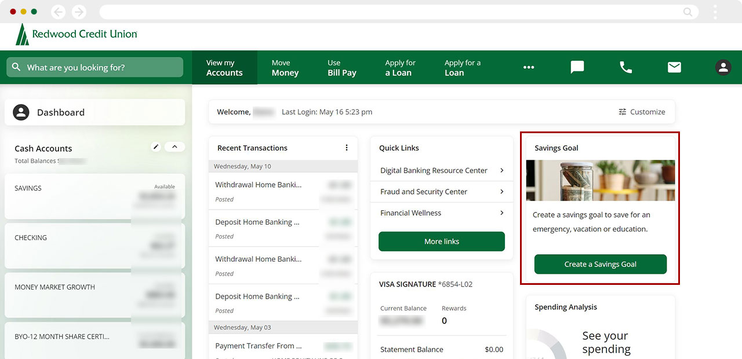Click the browser forward arrow
742x359 pixels.
pos(79,12)
